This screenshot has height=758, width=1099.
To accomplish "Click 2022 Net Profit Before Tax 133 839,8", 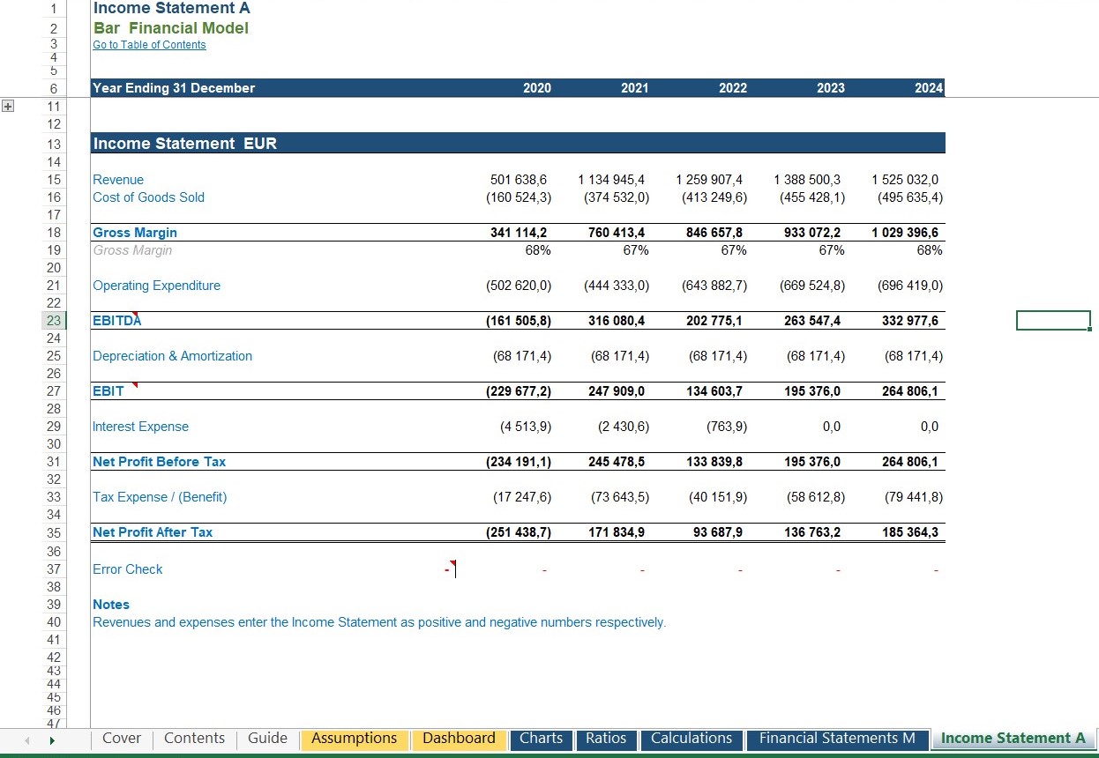I will 714,462.
